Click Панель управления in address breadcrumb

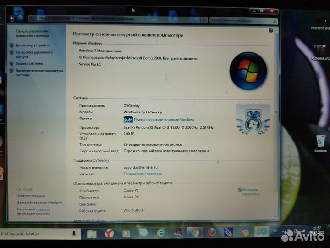point(55,18)
